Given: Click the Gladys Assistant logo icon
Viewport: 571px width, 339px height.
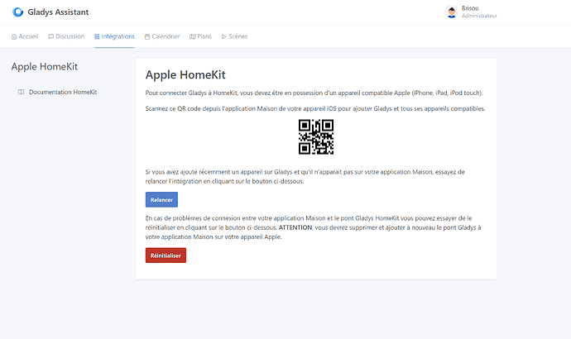Looking at the screenshot, I should (x=17, y=12).
